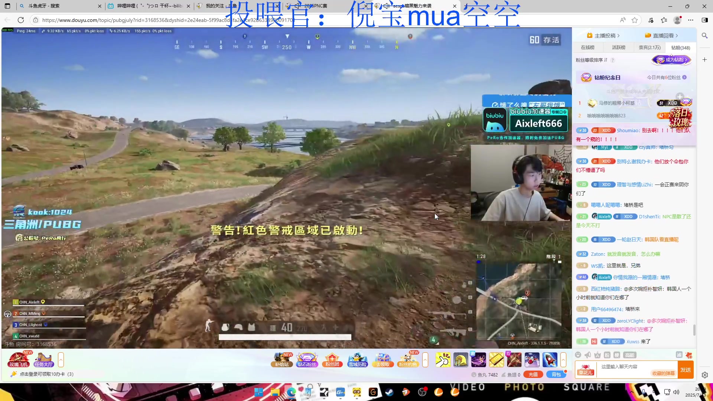Open the browser profile avatar
This screenshot has width=713, height=401.
point(677,20)
